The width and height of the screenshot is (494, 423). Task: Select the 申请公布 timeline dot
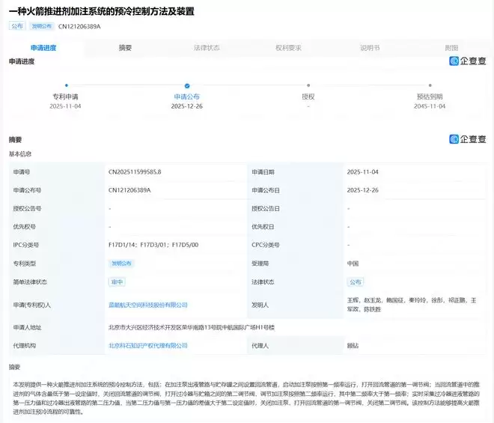[187, 85]
